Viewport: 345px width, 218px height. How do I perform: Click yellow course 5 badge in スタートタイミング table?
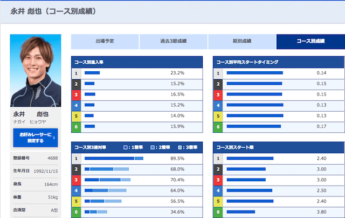pyautogui.click(x=218, y=116)
